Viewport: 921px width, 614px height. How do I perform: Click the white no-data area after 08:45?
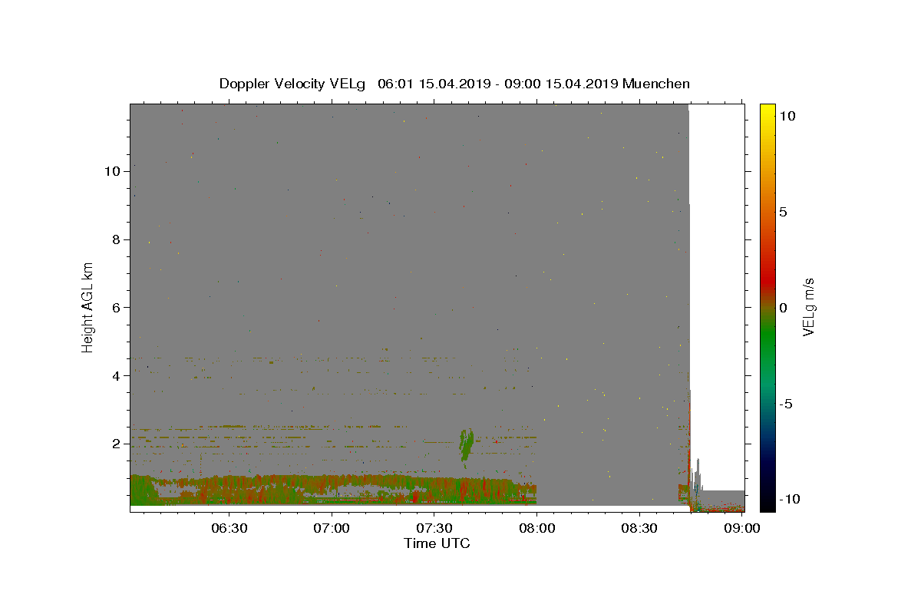tap(717, 295)
